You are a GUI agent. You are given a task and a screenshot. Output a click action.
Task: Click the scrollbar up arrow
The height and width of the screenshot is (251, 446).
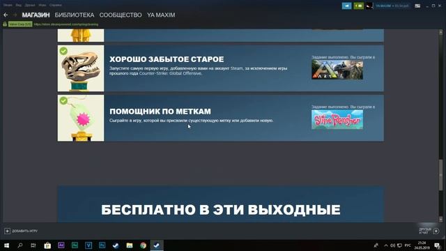coord(441,33)
